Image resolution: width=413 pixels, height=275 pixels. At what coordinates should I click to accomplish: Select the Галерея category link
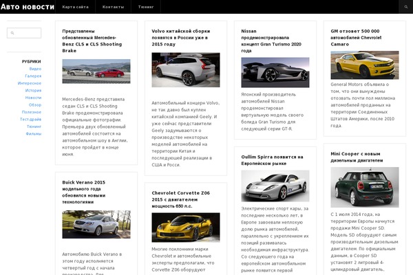pos(33,76)
